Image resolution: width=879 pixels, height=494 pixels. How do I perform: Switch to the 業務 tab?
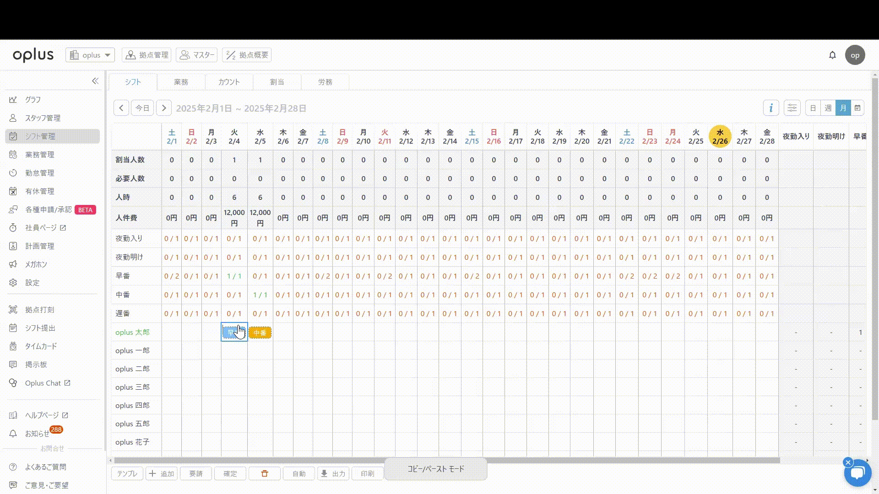point(181,82)
